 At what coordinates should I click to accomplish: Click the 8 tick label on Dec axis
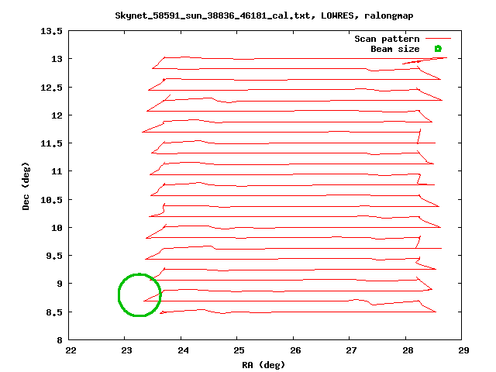[x=60, y=340]
